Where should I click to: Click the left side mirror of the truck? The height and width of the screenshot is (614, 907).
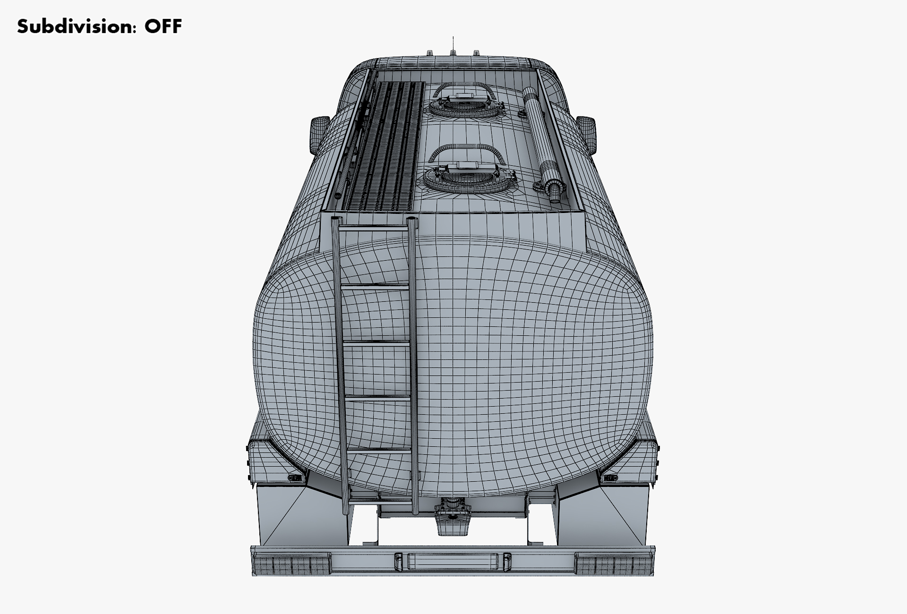[319, 134]
